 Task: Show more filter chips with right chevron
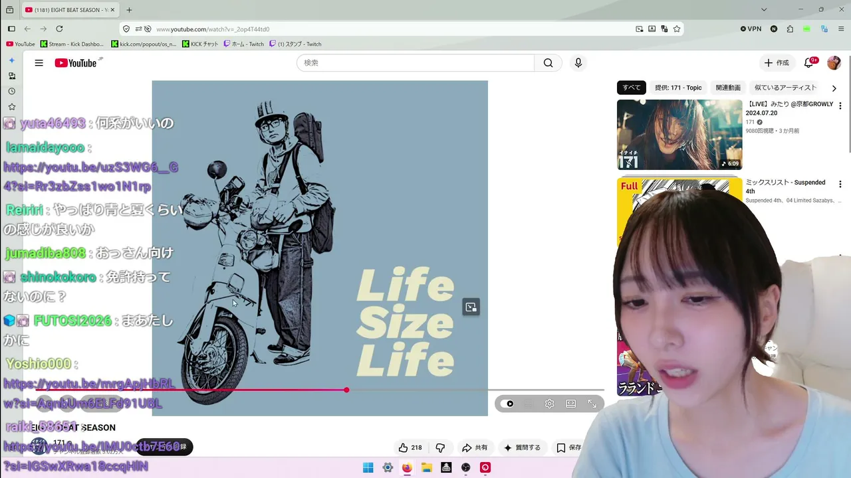[x=834, y=88]
